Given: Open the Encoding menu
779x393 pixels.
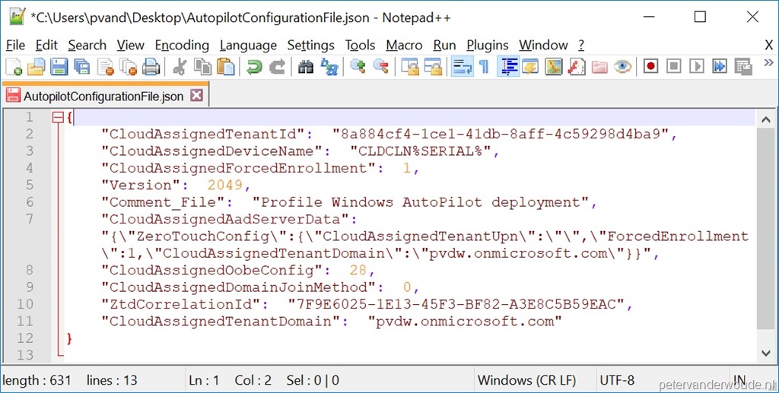Looking at the screenshot, I should 182,45.
